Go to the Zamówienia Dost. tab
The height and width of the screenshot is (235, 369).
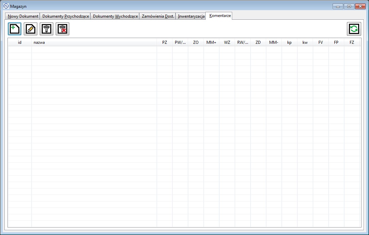[x=158, y=16]
